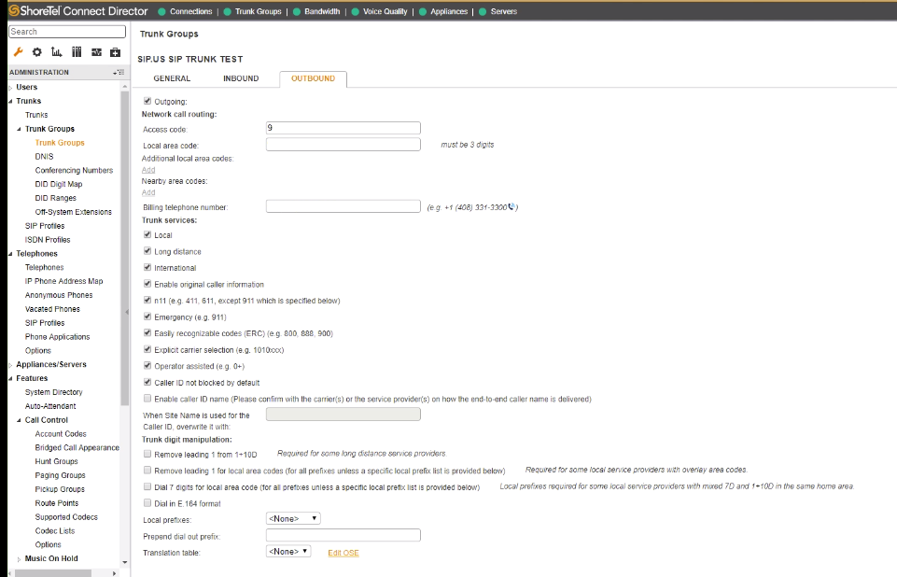Click the Access code field
Image resolution: width=897 pixels, height=577 pixels.
[x=343, y=128]
